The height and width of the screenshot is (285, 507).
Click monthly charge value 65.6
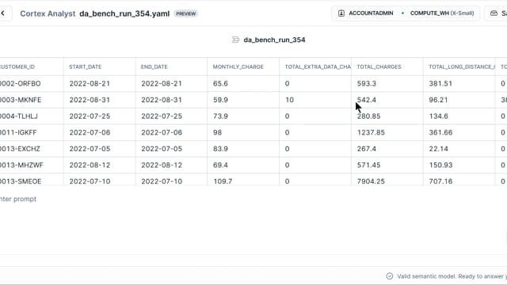coord(220,84)
